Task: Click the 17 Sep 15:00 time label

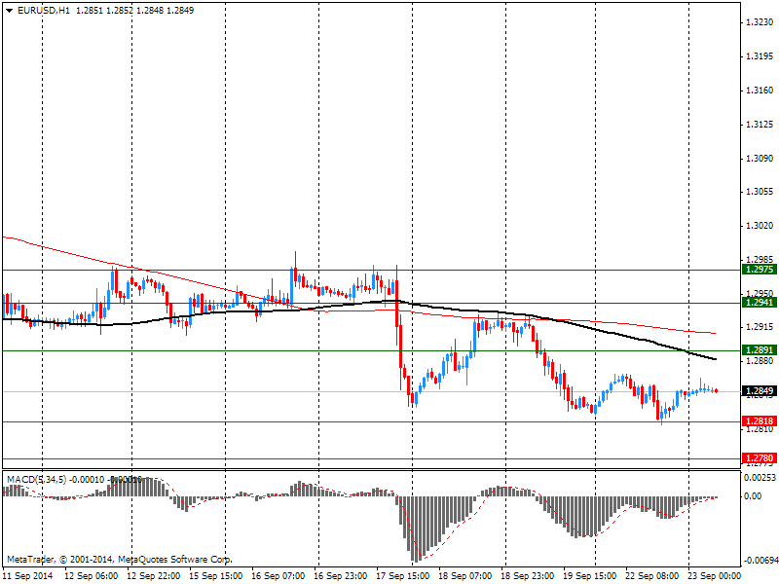Action: pos(403,576)
